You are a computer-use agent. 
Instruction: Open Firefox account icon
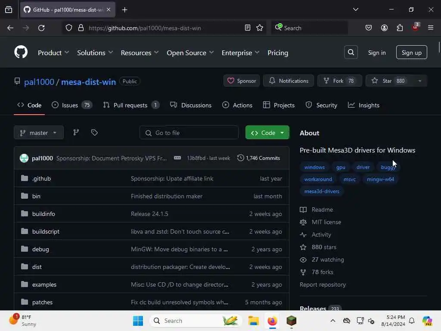[x=384, y=28]
